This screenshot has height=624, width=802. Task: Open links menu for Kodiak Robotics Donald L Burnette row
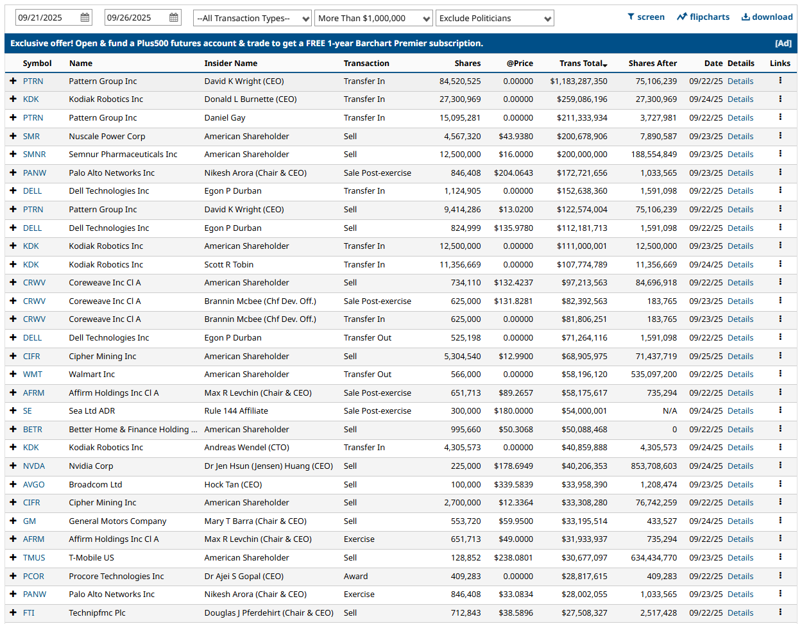point(780,99)
